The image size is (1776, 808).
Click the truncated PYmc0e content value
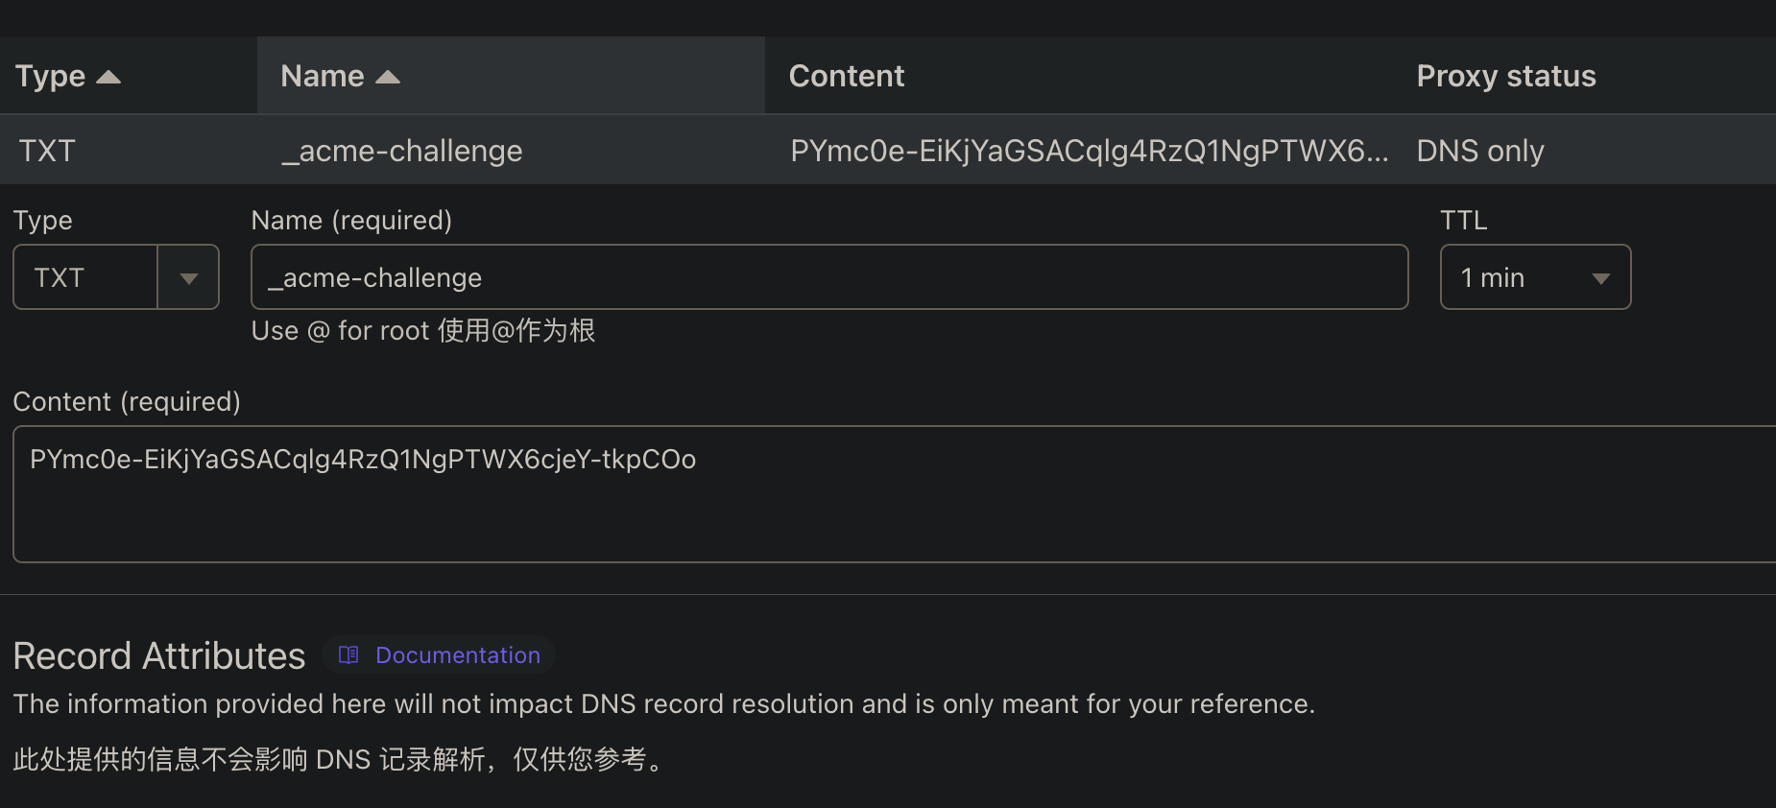point(1088,151)
